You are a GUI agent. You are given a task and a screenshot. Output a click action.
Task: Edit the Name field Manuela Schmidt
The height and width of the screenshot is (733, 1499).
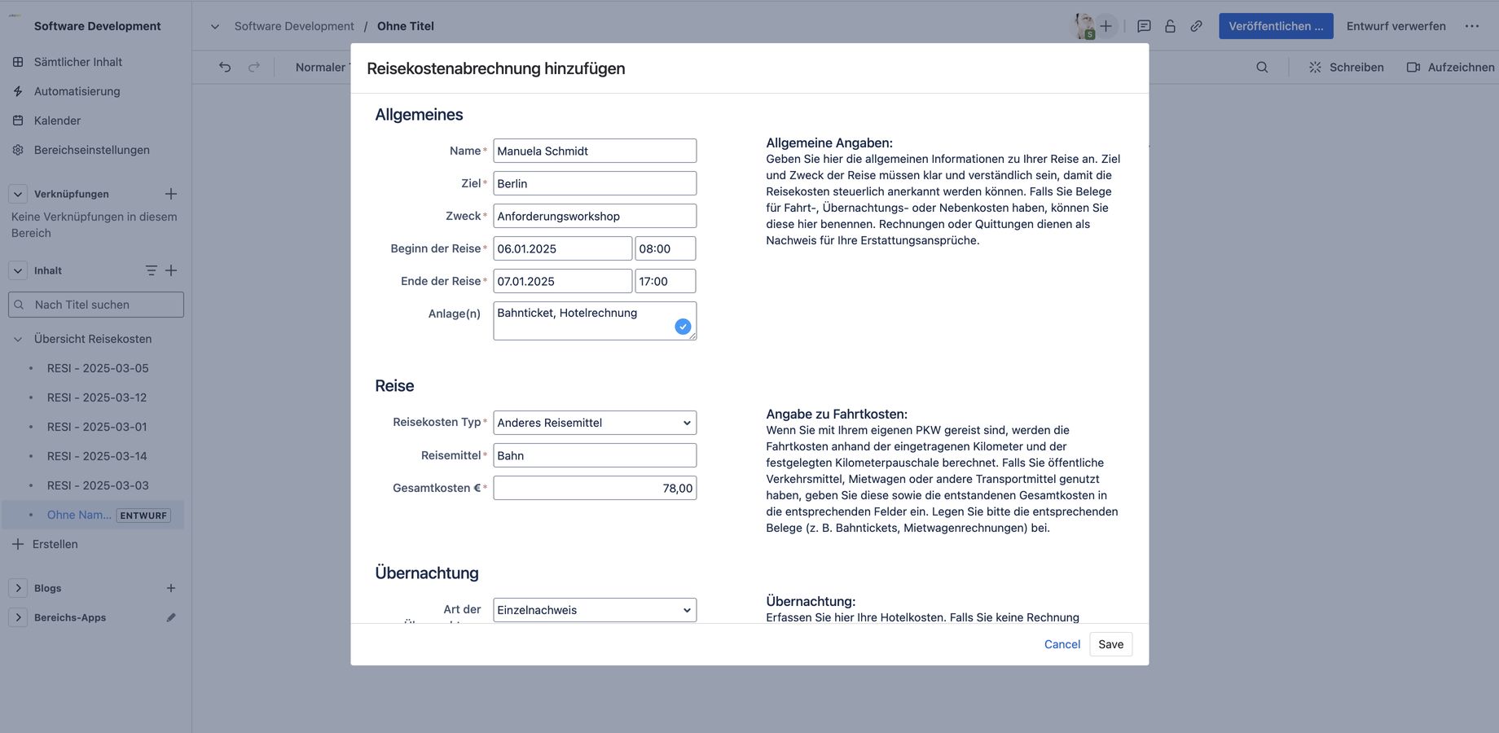click(595, 151)
